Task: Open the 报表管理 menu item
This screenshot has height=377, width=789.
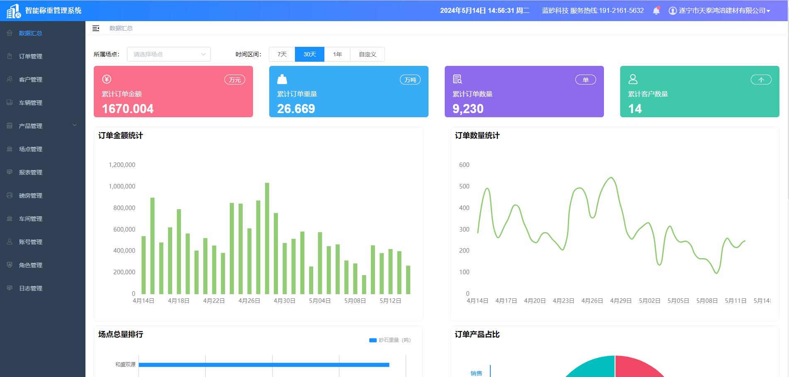Action: click(43, 172)
